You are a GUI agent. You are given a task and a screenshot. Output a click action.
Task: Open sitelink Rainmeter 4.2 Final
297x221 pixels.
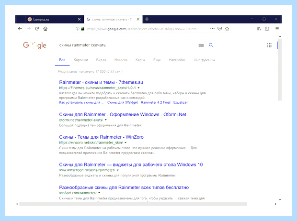point(156,102)
